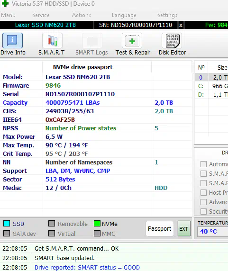The height and width of the screenshot is (271, 228).
Task: Open the Drive Info panel icon
Action: (x=12, y=40)
